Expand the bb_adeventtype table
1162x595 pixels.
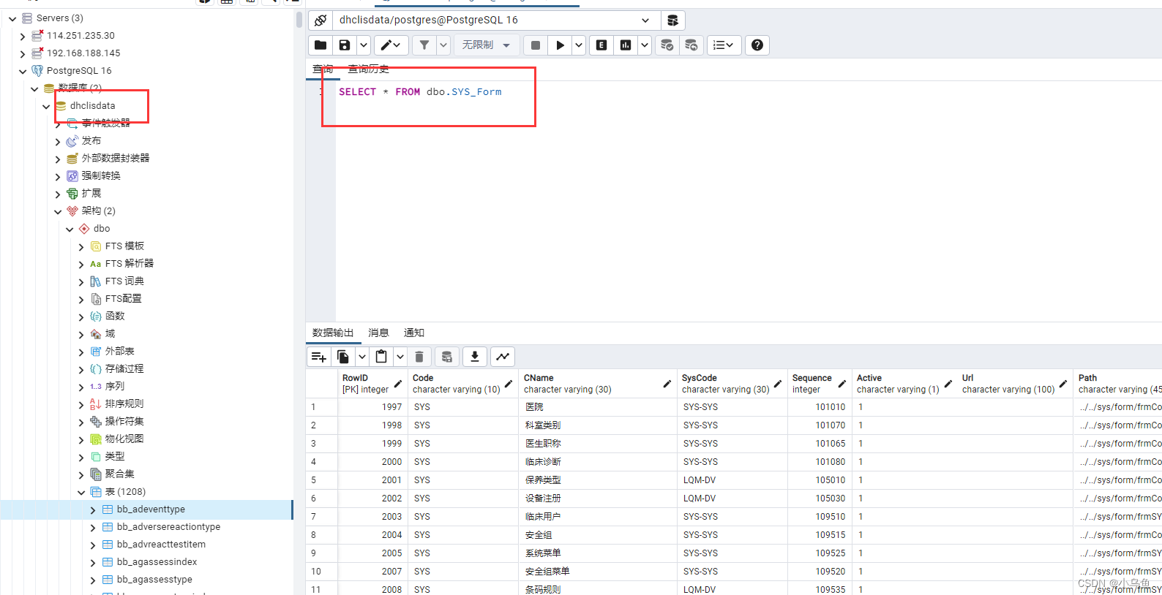click(93, 510)
